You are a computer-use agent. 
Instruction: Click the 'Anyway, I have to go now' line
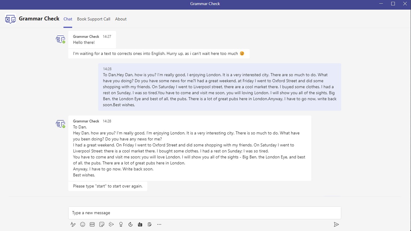tap(113, 169)
